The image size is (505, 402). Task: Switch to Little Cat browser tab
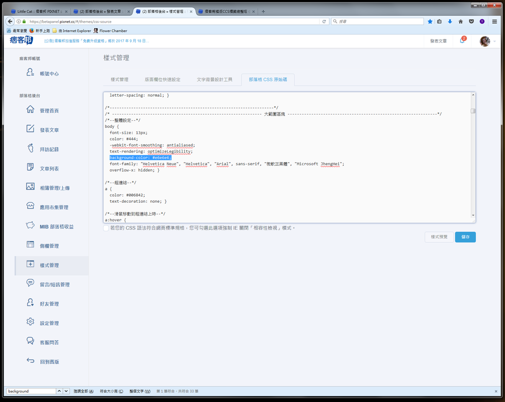[38, 11]
